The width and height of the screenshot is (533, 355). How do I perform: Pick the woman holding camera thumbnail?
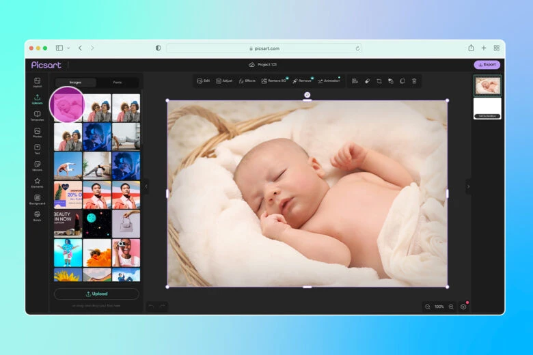point(126,253)
